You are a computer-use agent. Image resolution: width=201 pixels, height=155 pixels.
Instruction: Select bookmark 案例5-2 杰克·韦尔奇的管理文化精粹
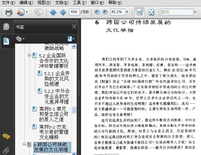click(x=54, y=132)
